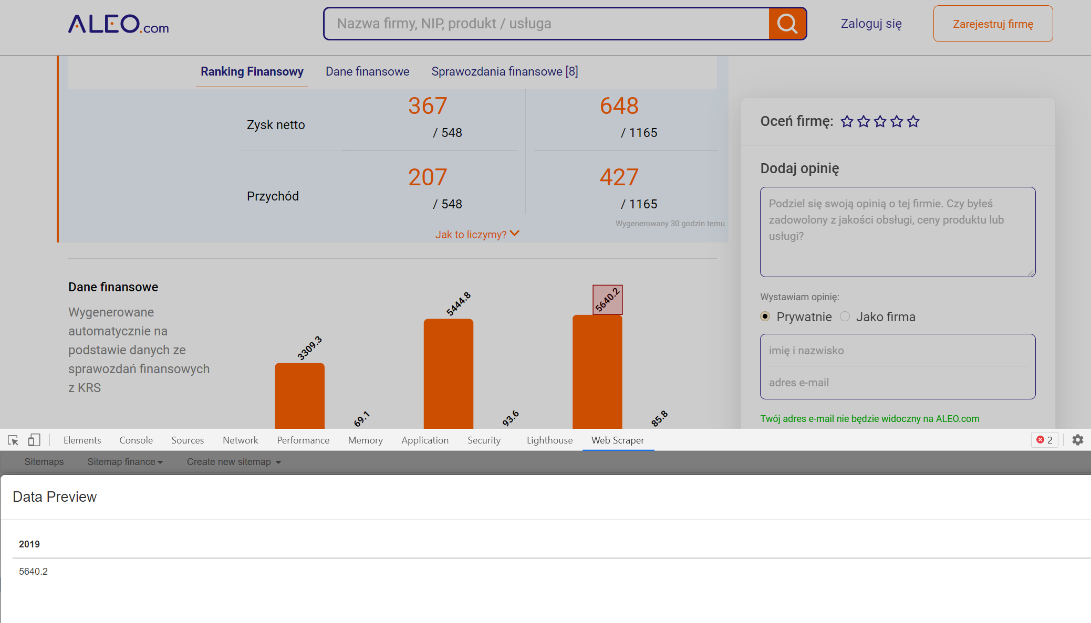
Task: Click the Zaloguj się link
Action: pos(871,24)
